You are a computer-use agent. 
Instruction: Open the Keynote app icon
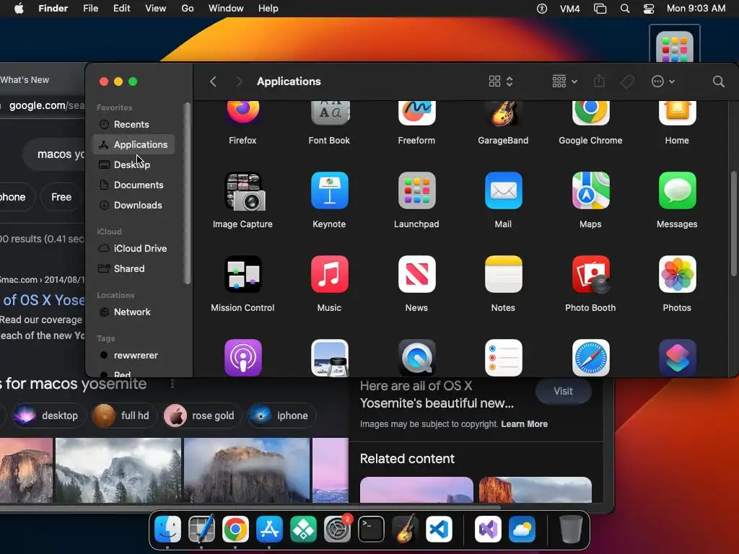click(329, 190)
